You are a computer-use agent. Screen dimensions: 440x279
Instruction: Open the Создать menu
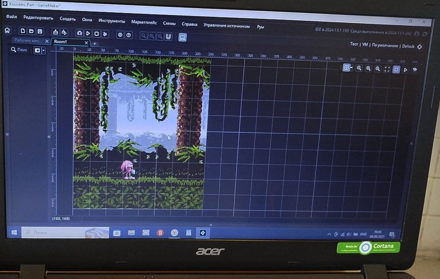point(68,19)
